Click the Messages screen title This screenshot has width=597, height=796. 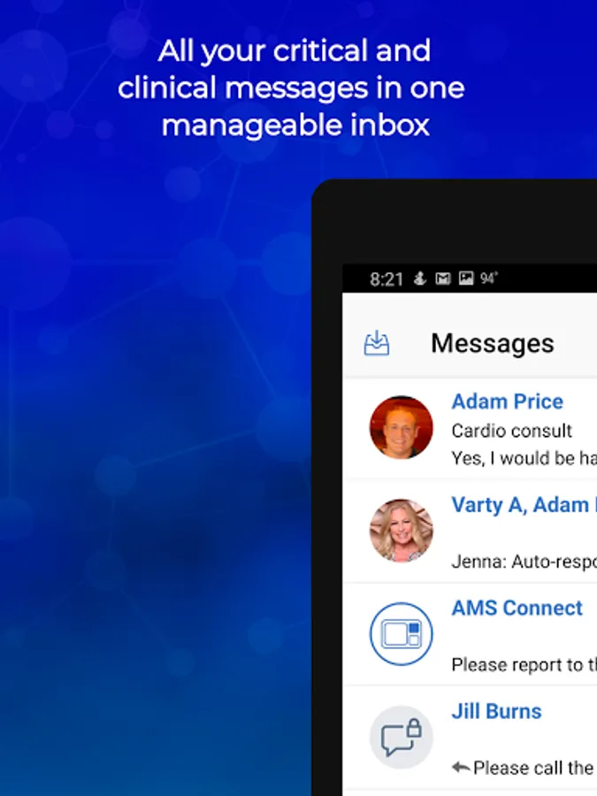click(493, 344)
